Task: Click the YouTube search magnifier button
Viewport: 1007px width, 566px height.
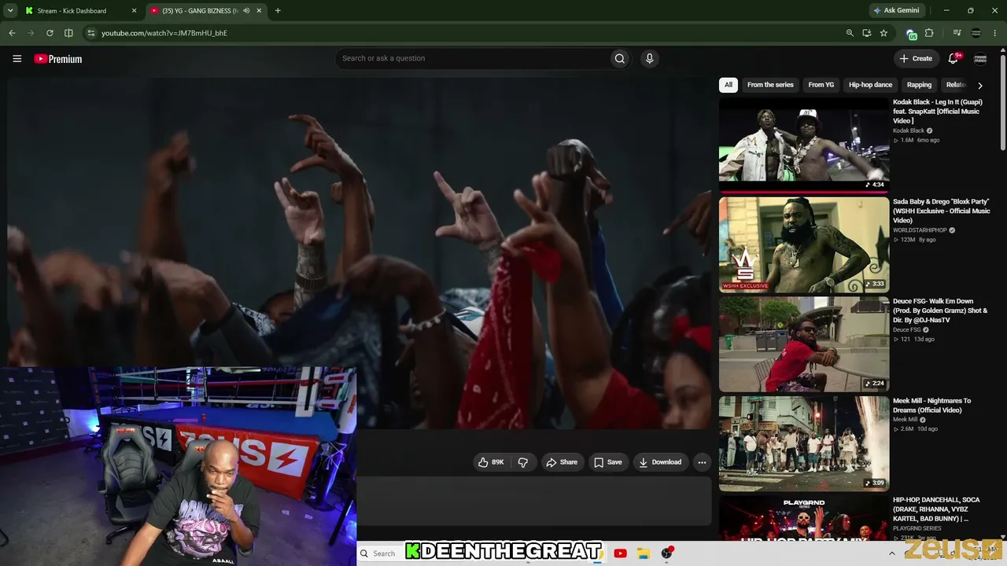Action: coord(620,58)
